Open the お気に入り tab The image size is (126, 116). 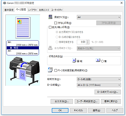click(44, 10)
